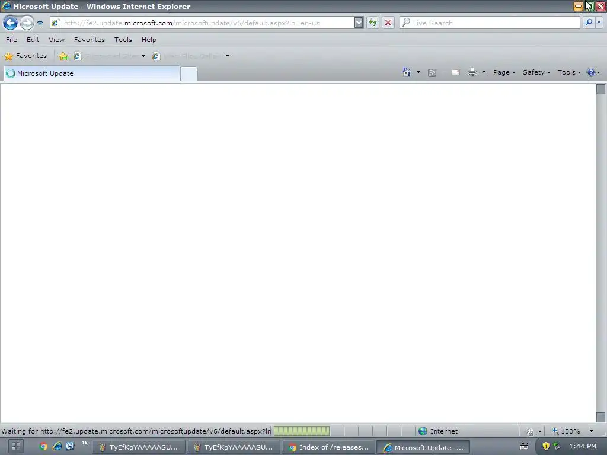Click the third quick launch icon
Screen dimensions: 607x455
click(x=70, y=446)
